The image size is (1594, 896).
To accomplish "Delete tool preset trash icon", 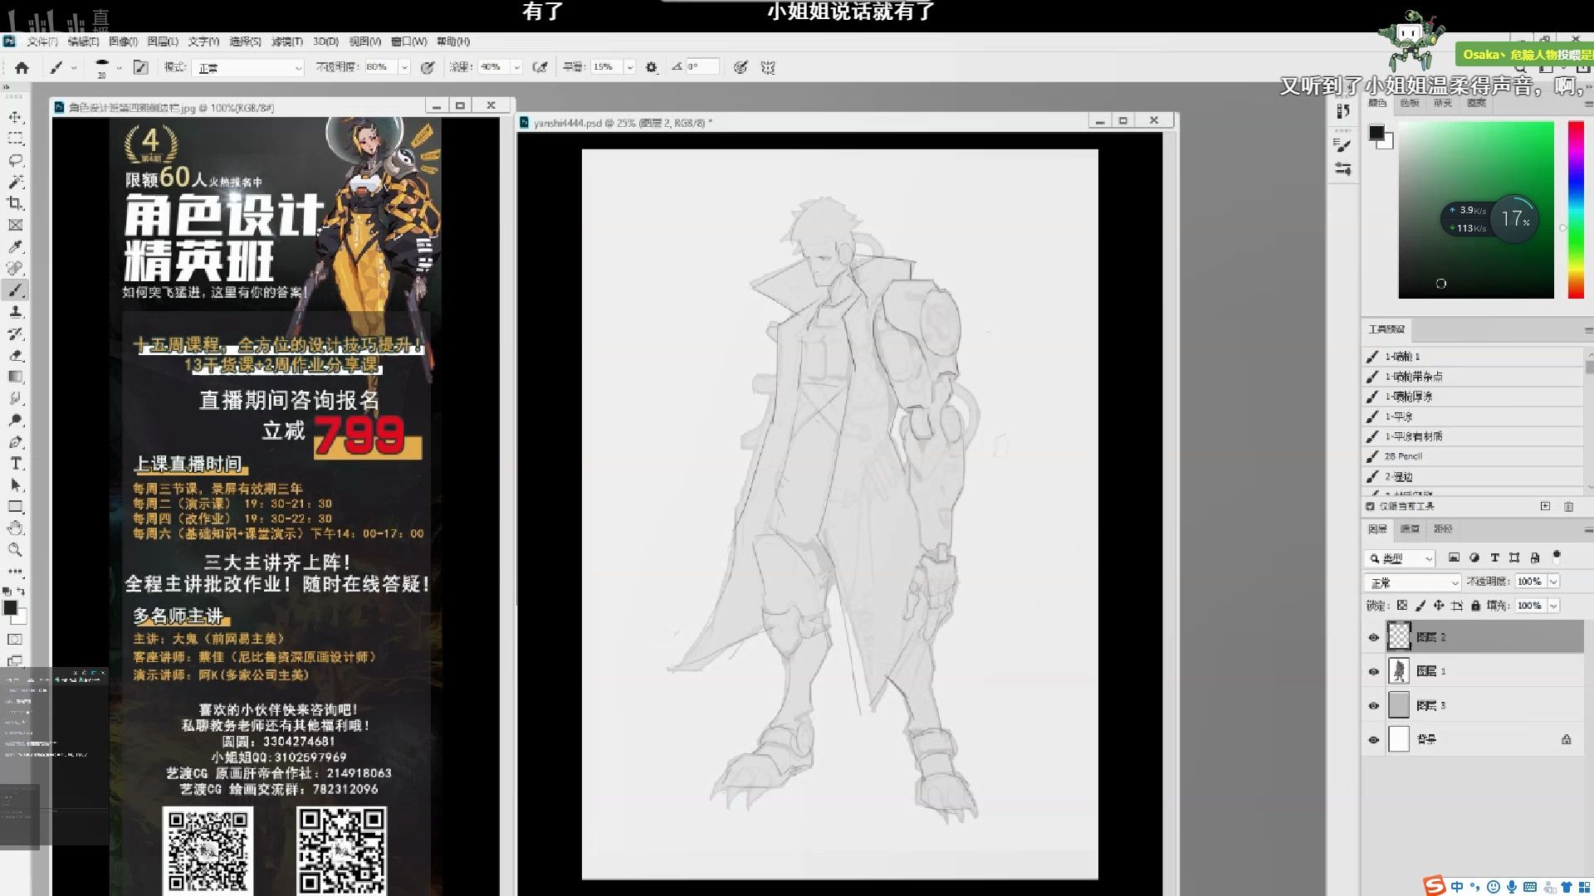I will click(x=1568, y=506).
